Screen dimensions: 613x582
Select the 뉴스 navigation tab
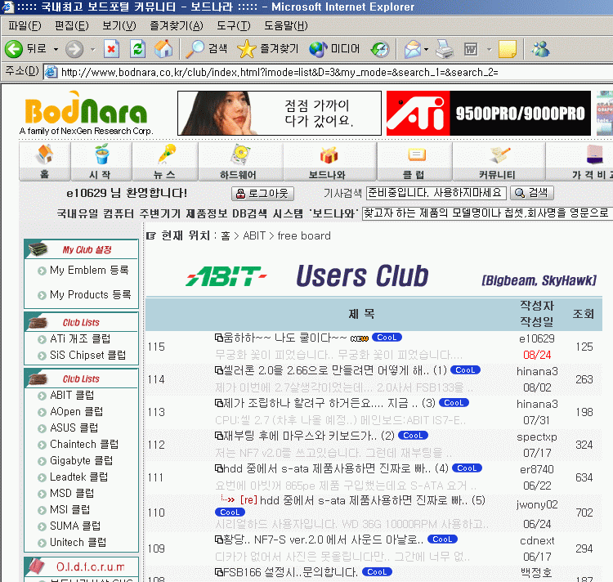165,162
